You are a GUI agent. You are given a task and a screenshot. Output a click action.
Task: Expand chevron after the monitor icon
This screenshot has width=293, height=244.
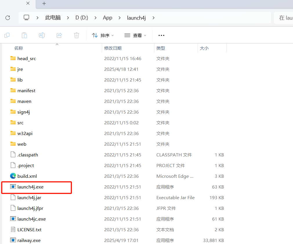(x=37, y=18)
